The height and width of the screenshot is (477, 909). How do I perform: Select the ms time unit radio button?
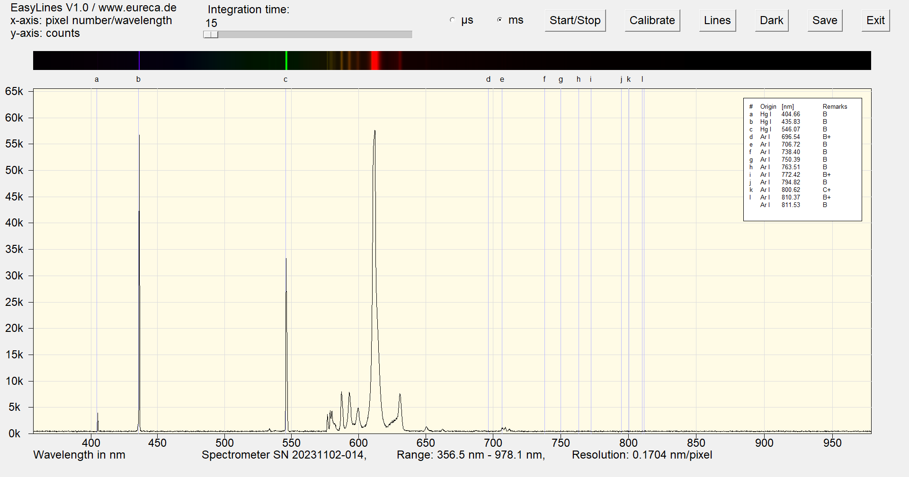click(500, 20)
